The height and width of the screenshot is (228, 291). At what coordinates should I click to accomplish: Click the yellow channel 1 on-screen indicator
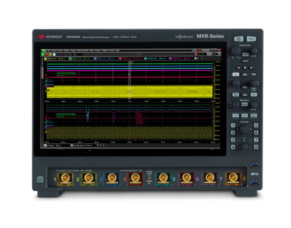coord(45,59)
